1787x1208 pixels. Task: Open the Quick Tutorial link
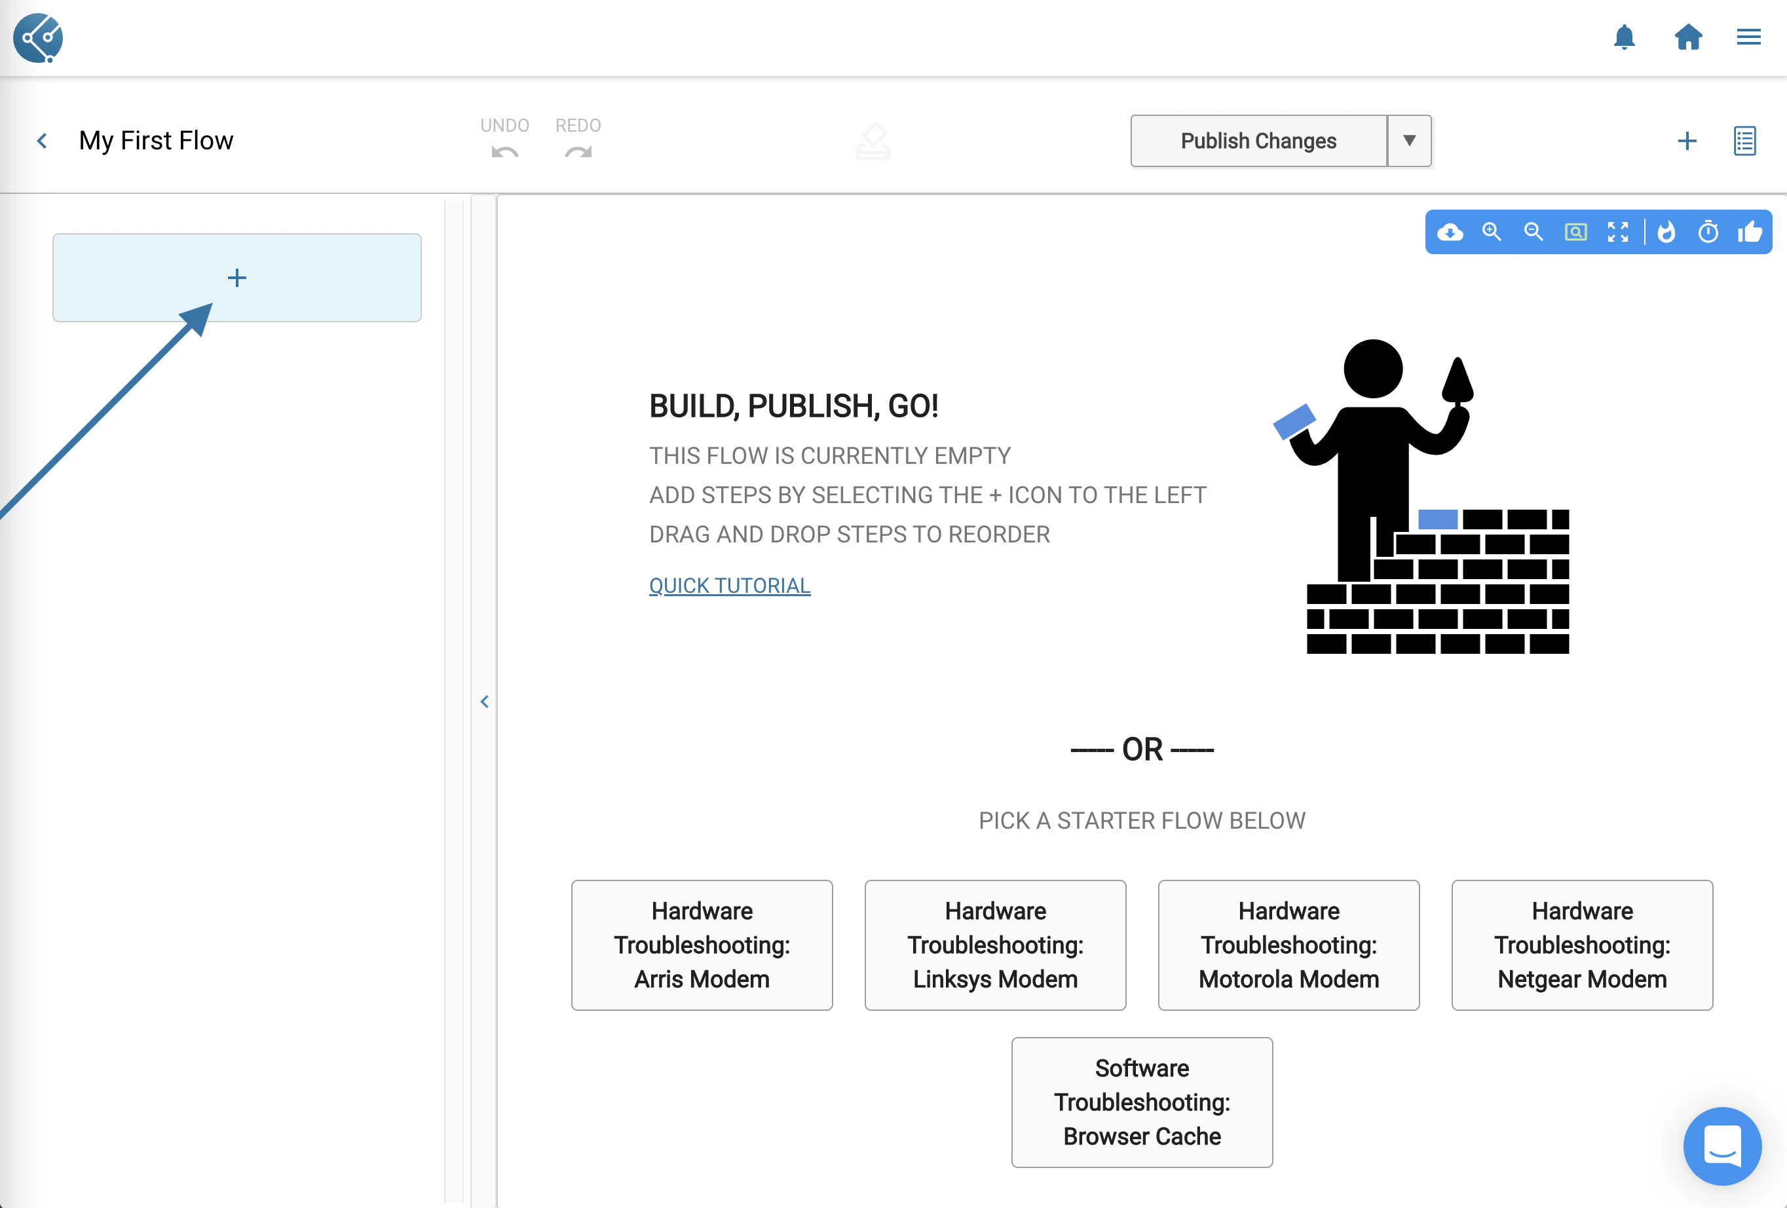pyautogui.click(x=730, y=586)
